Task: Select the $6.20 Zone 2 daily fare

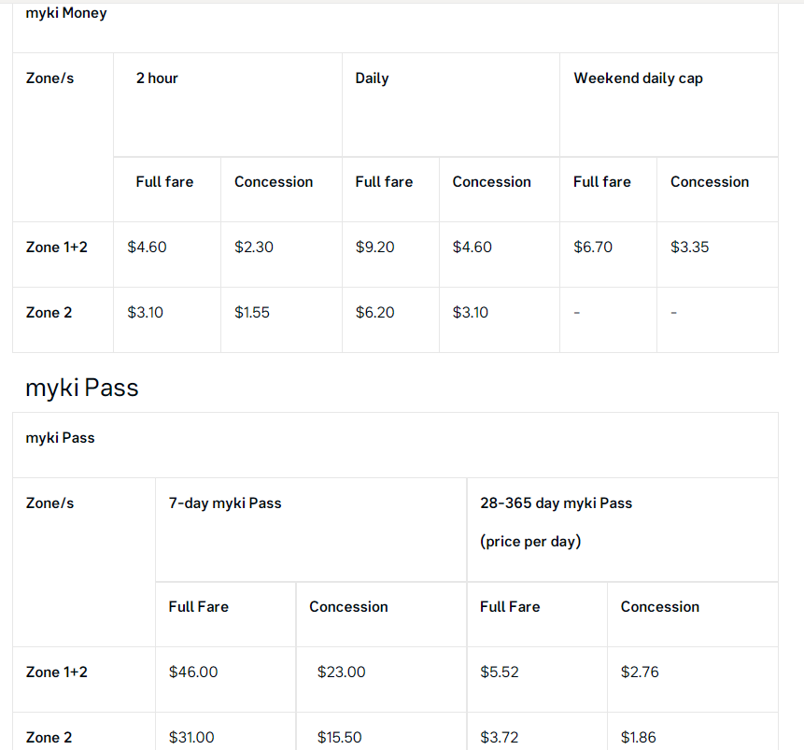Action: [x=374, y=313]
